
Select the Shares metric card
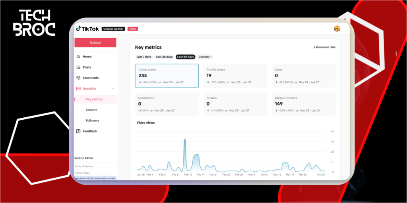pos(235,104)
